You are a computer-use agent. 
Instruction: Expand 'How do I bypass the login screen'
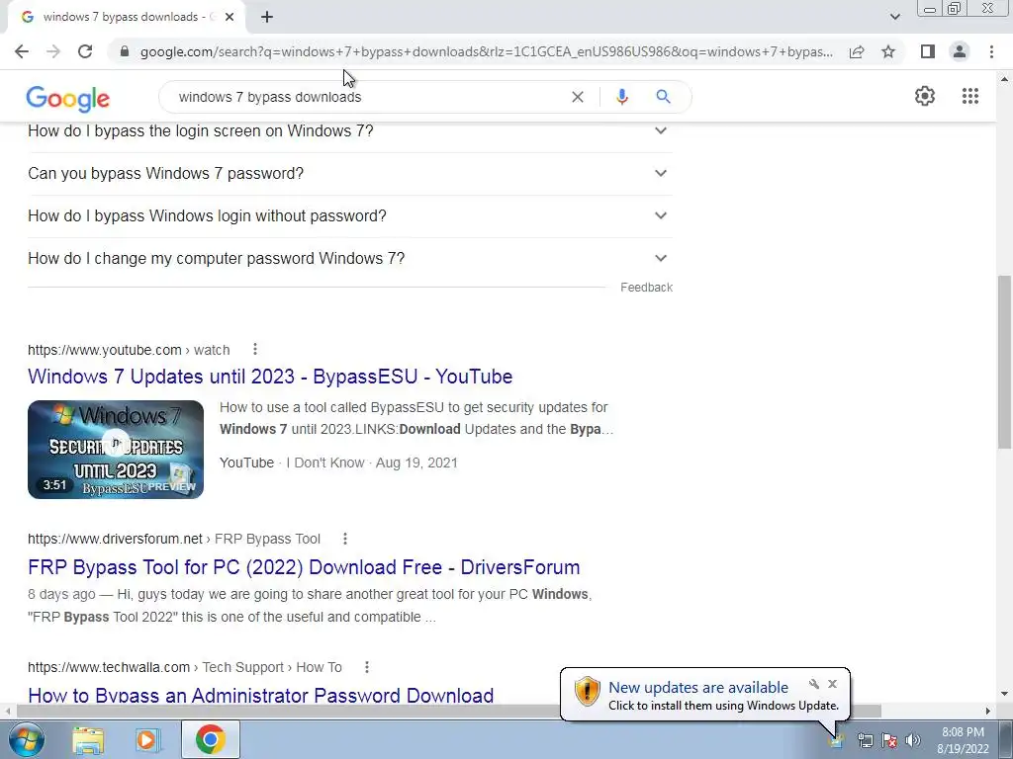point(349,131)
